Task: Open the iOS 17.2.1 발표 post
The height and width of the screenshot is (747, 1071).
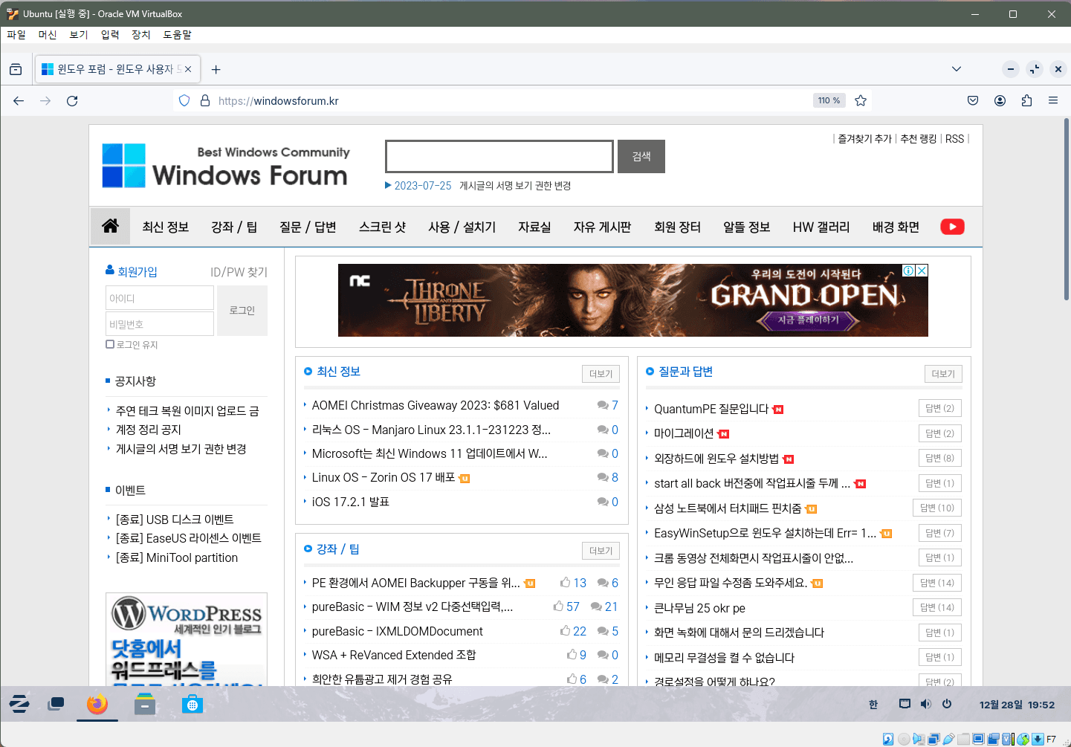Action: coord(351,502)
